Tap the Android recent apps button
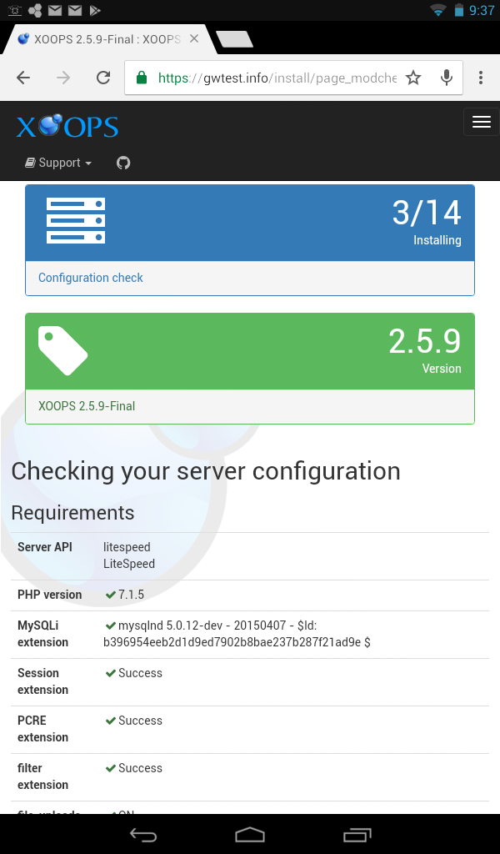Image resolution: width=500 pixels, height=854 pixels. point(357,835)
